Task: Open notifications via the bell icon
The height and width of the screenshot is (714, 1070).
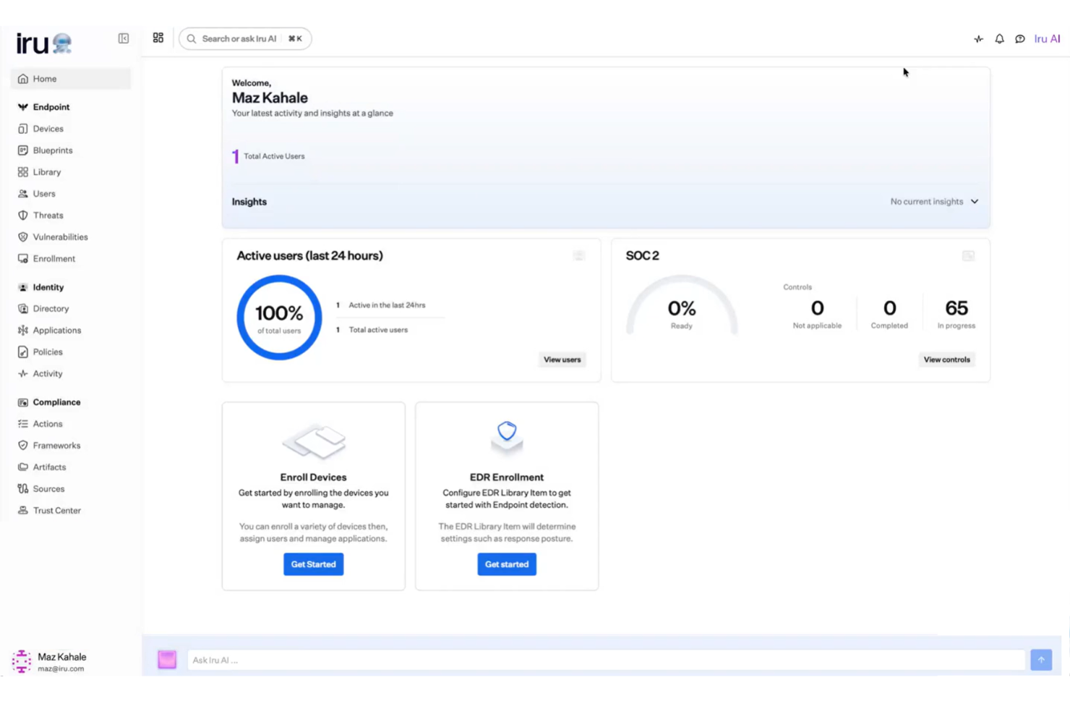Action: tap(999, 39)
